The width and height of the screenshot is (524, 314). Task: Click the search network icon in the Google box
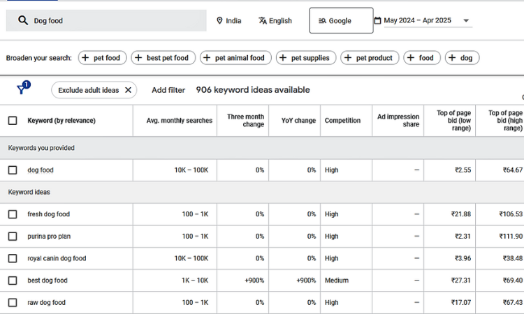[x=322, y=21]
